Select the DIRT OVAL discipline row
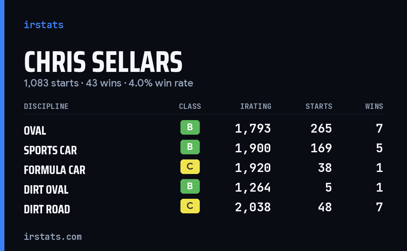The image size is (407, 251). click(x=203, y=188)
